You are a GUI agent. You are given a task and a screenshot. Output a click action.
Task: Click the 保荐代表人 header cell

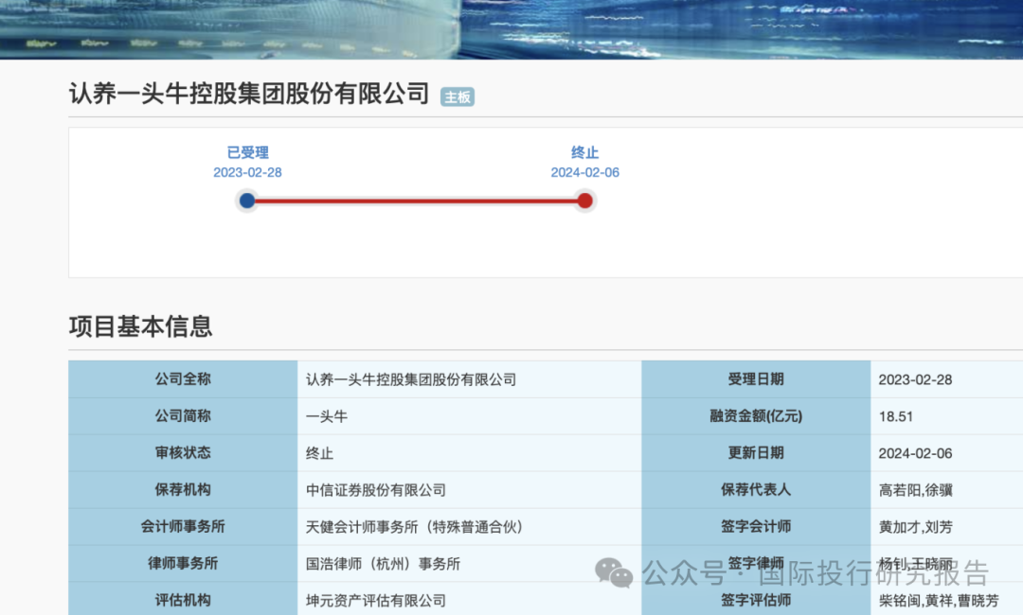click(756, 489)
